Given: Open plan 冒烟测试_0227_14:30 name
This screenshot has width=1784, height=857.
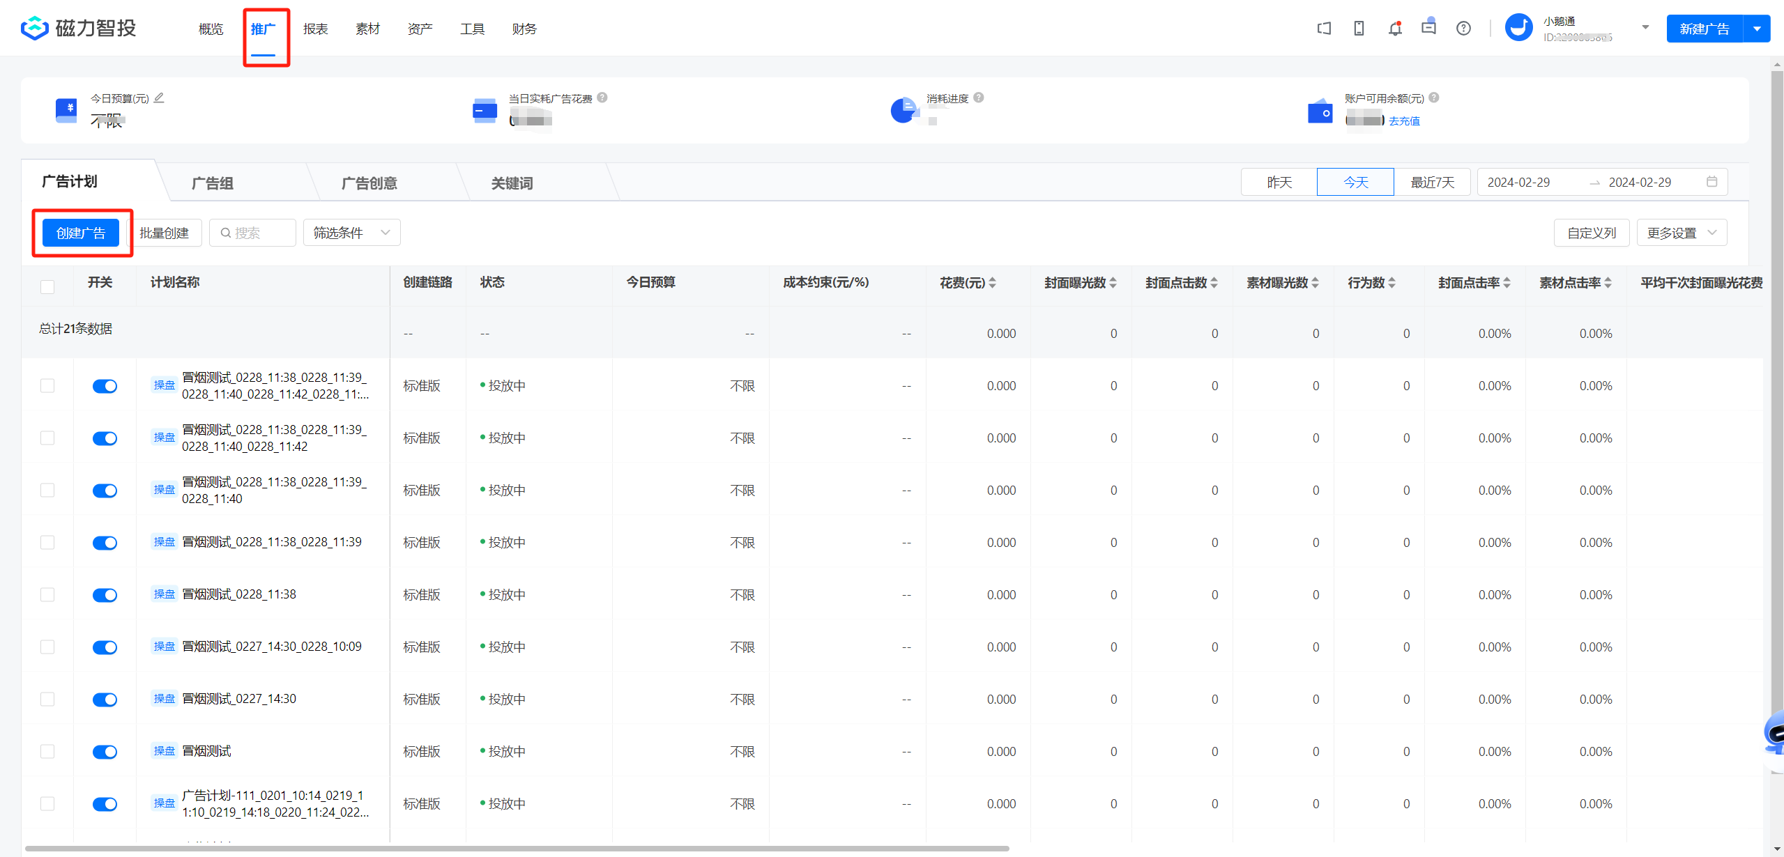Looking at the screenshot, I should 239,698.
